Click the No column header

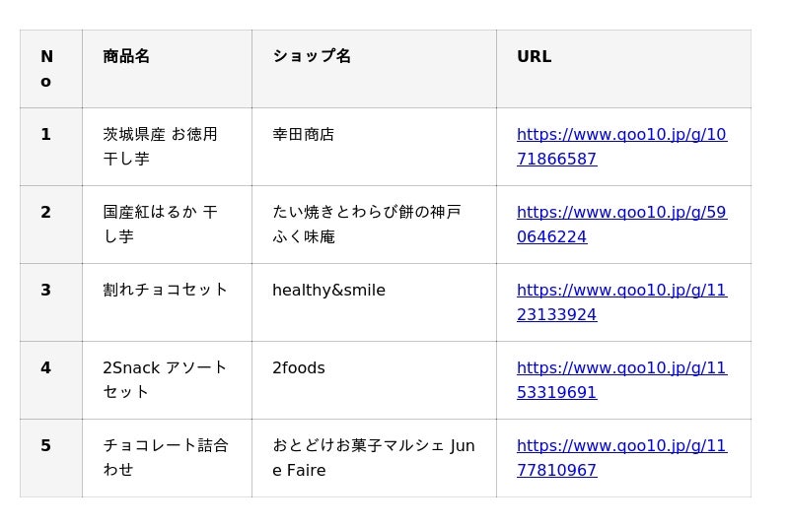click(46, 69)
